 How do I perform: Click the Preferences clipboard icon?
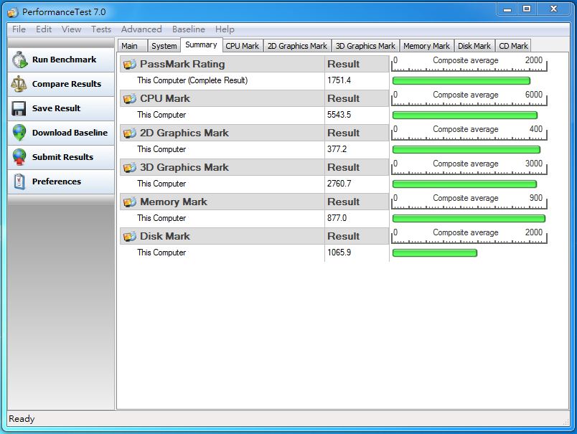(x=19, y=181)
